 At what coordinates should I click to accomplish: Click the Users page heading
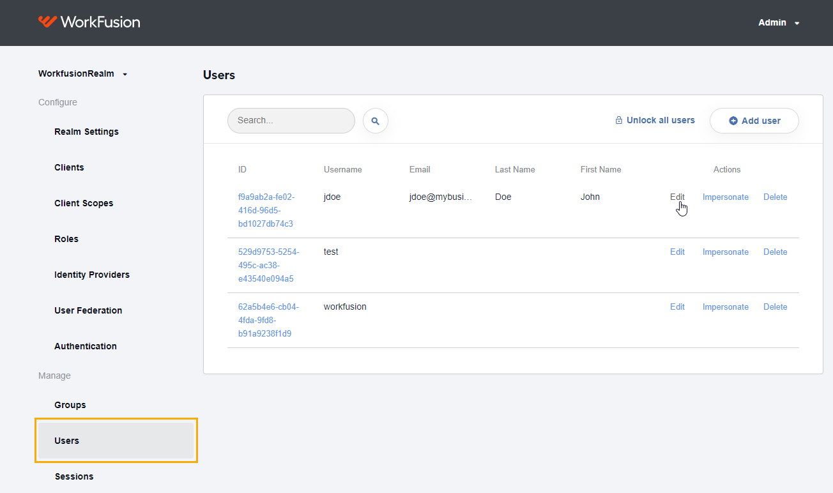[219, 75]
